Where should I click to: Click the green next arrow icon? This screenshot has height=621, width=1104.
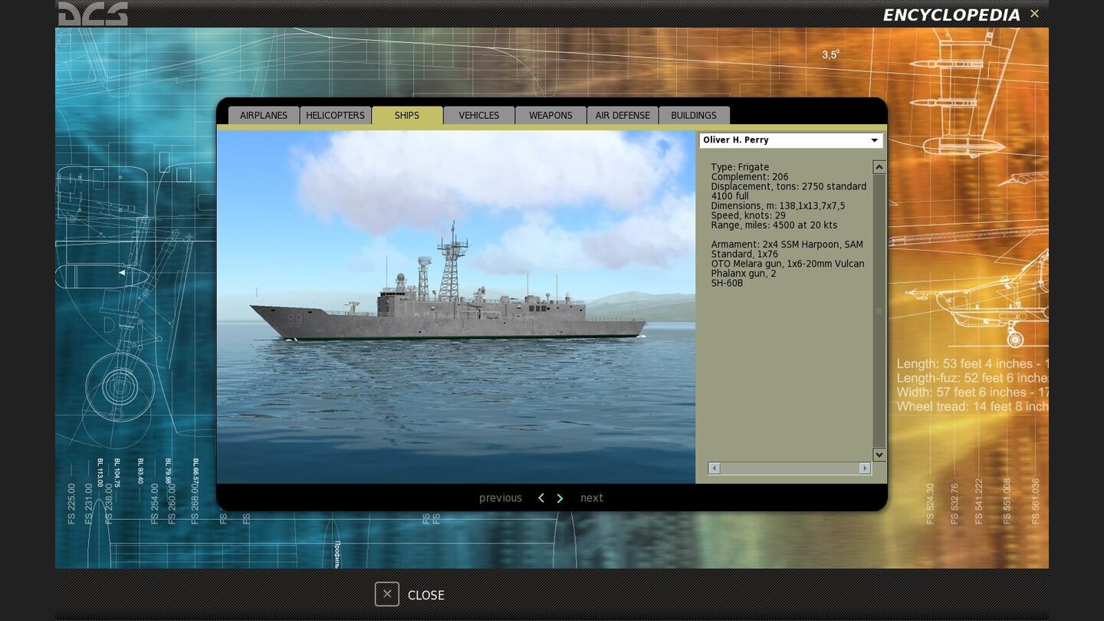560,498
